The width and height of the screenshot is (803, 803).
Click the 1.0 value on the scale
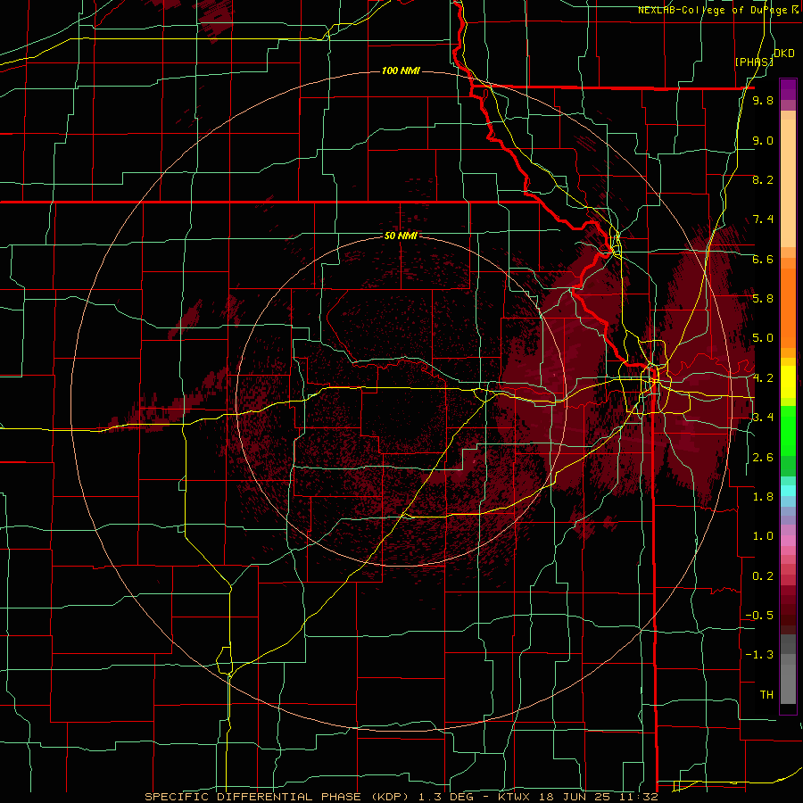[763, 536]
